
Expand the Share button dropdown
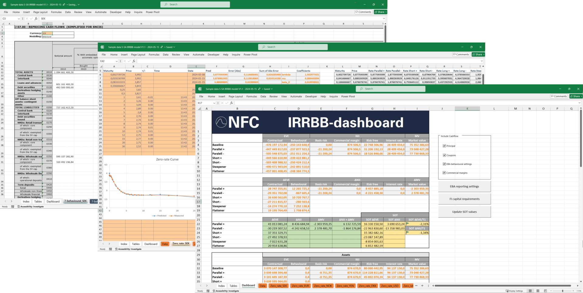(581, 96)
